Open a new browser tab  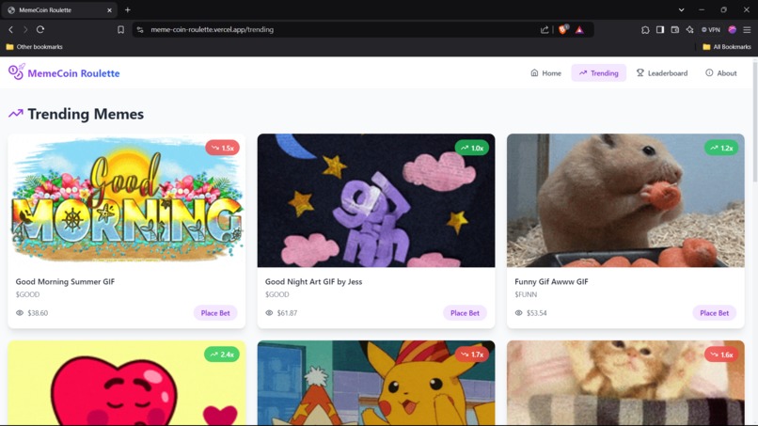[128, 9]
